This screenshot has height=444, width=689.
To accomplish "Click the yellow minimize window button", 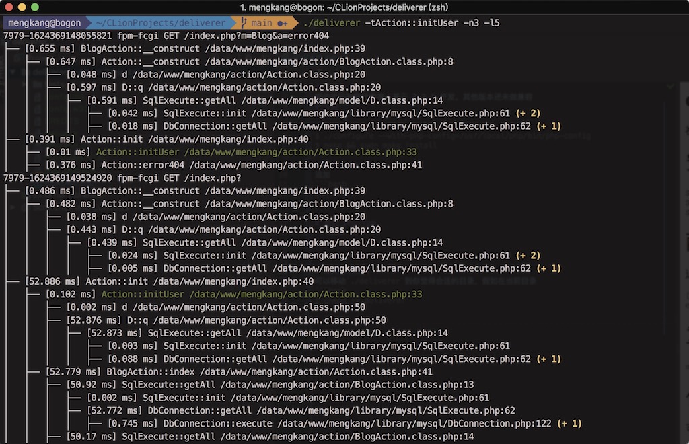I will tap(22, 7).
